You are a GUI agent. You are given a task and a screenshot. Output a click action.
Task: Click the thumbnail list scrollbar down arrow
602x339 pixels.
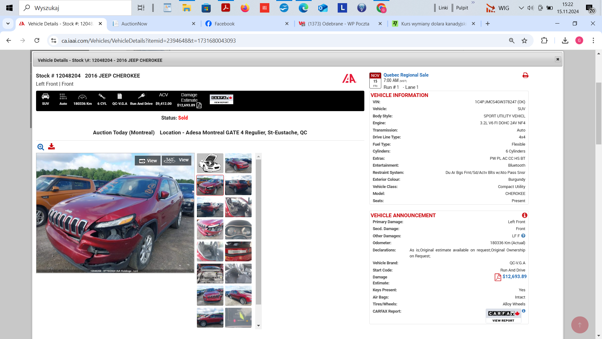[x=259, y=326]
